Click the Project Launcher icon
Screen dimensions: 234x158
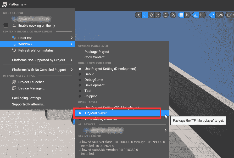(x=14, y=82)
